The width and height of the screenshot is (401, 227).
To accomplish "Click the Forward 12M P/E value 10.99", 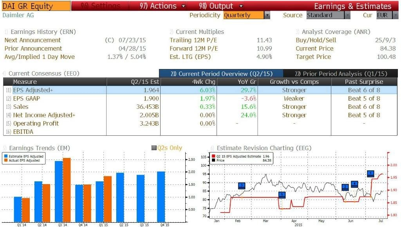I will [264, 48].
